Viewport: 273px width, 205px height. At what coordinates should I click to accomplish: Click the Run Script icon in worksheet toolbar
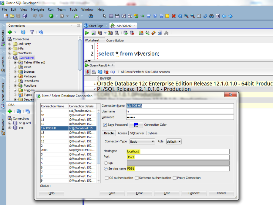pos(93,33)
